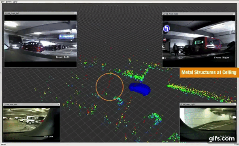Click the vid_rear_left panel window icon

click(5, 105)
